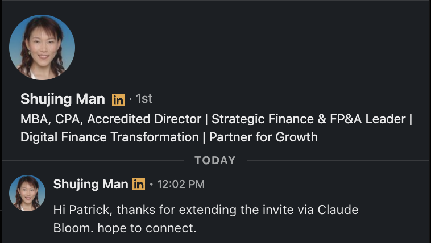The image size is (431, 243).
Task: Click the 1st connection degree label
Action: click(144, 99)
